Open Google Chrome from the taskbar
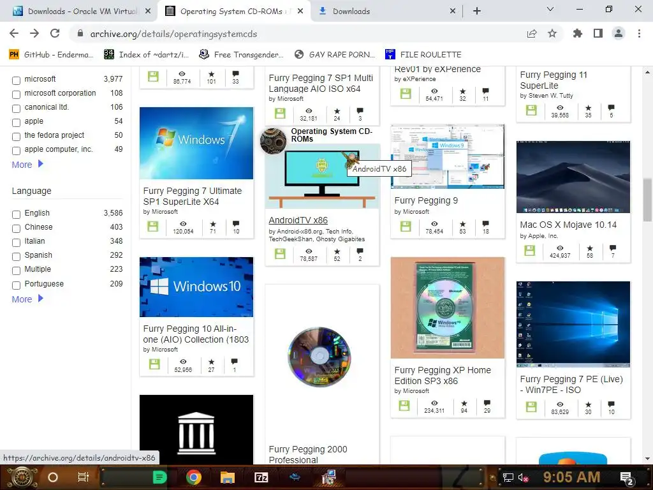This screenshot has height=490, width=653. pos(194,477)
